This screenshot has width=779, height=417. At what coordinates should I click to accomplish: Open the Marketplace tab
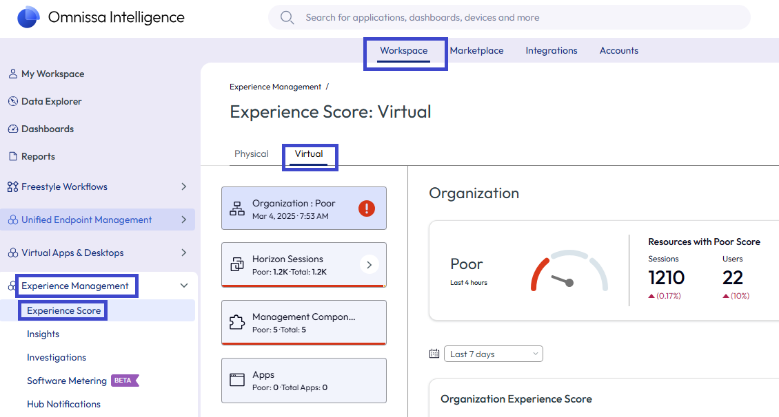click(x=476, y=50)
